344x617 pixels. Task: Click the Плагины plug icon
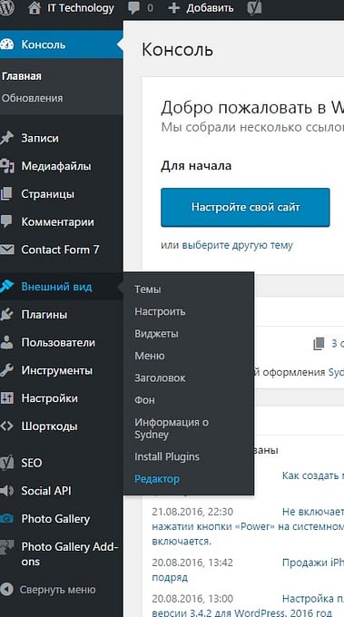coord(6,315)
